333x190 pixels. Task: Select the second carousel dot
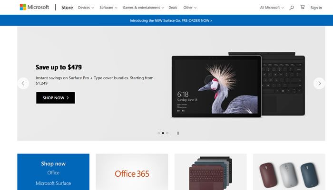pyautogui.click(x=163, y=133)
